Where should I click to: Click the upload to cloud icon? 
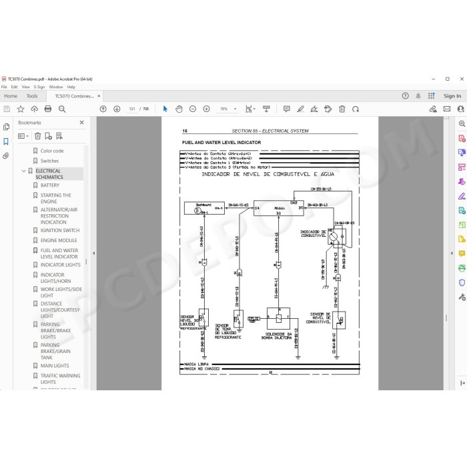[35, 109]
